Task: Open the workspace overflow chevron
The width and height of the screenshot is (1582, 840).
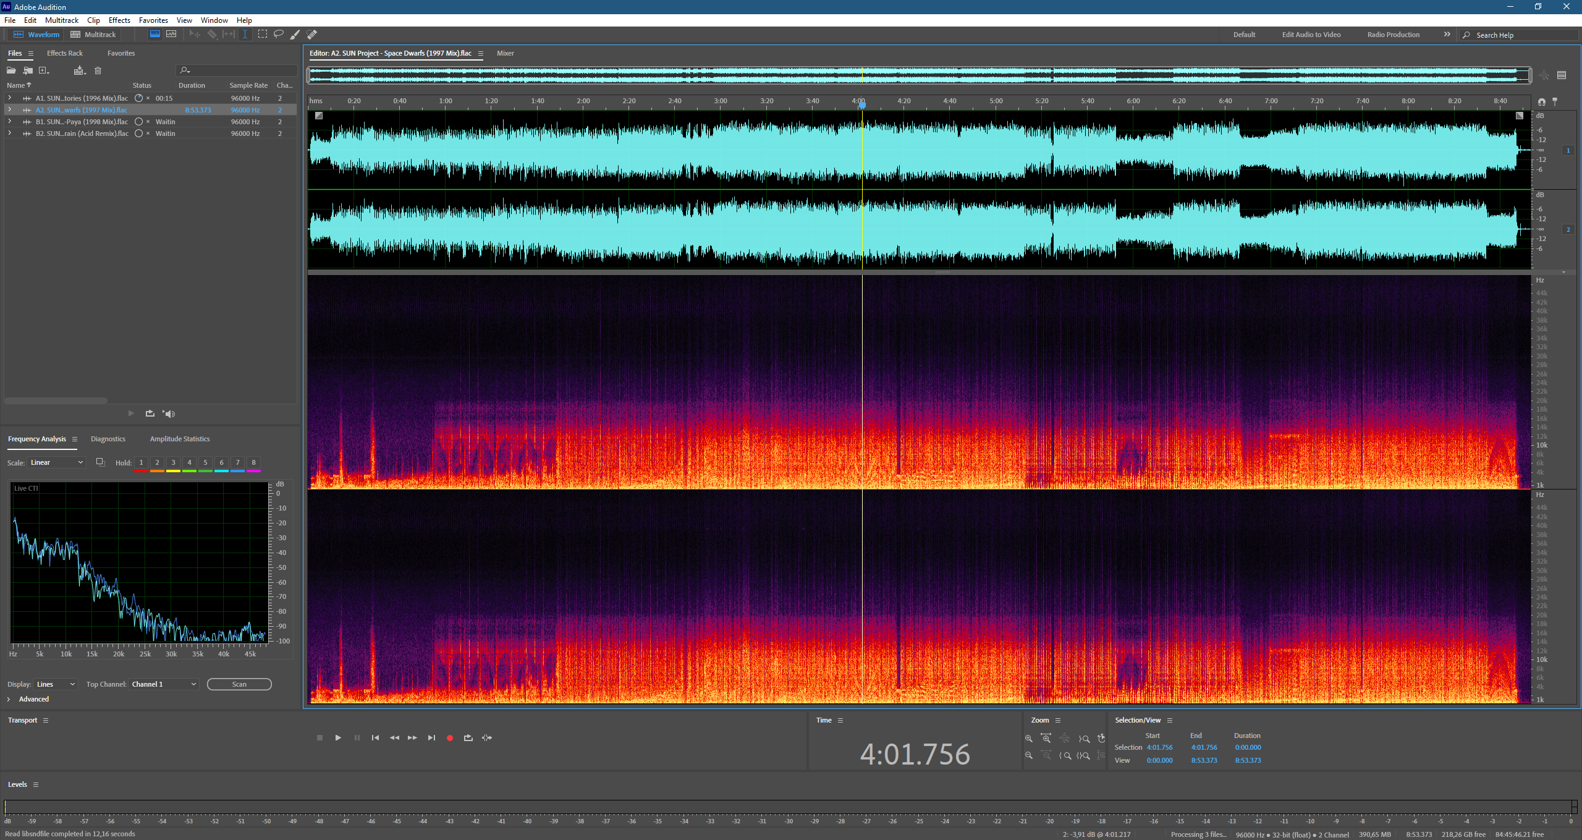Action: pyautogui.click(x=1447, y=35)
